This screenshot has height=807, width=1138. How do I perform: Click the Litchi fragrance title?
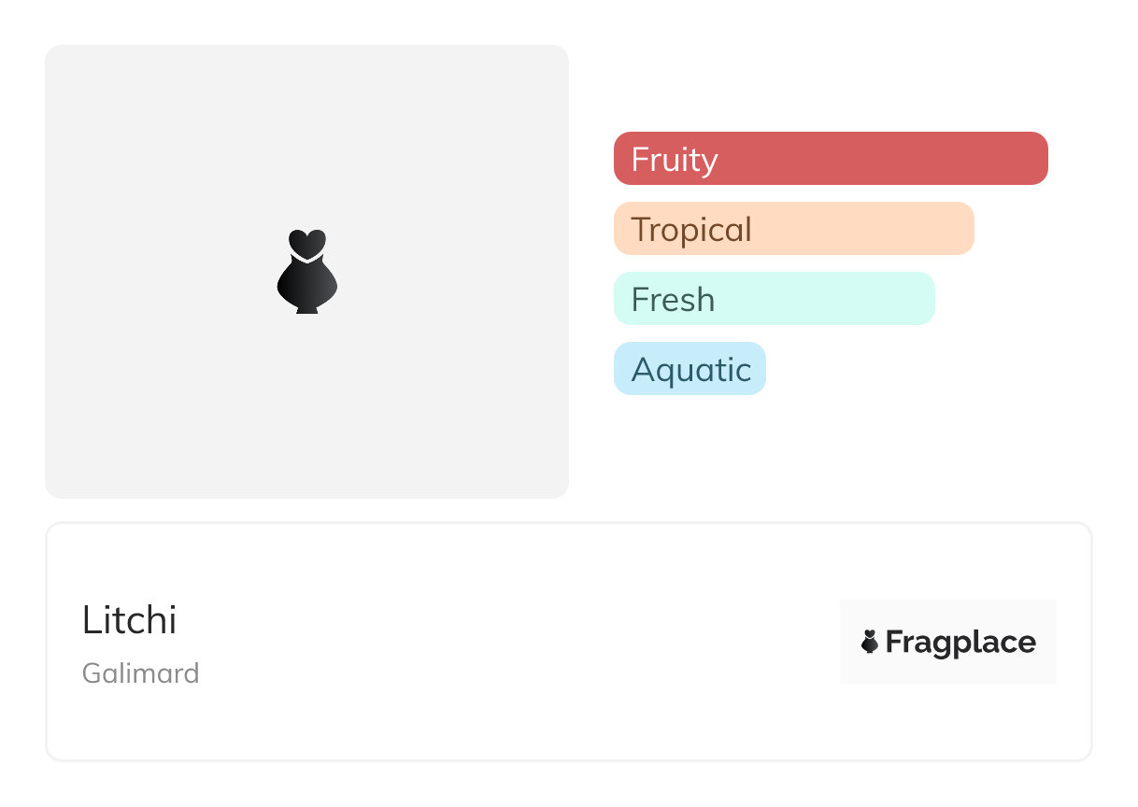click(x=129, y=620)
